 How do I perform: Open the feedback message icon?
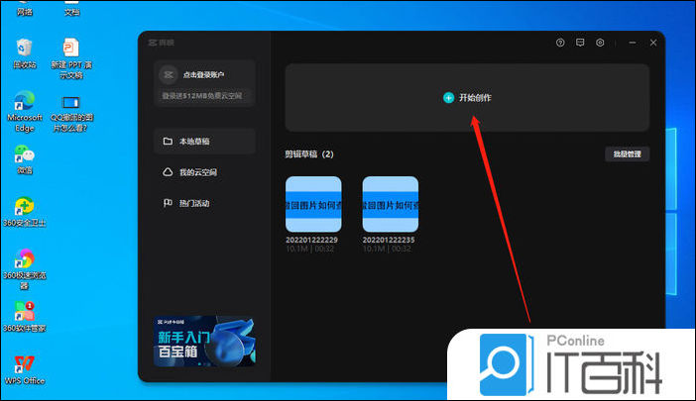point(580,43)
